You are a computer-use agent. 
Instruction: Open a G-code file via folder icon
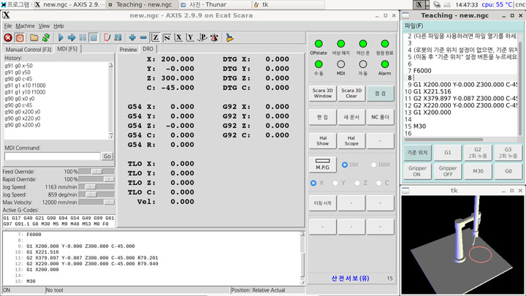click(x=34, y=38)
